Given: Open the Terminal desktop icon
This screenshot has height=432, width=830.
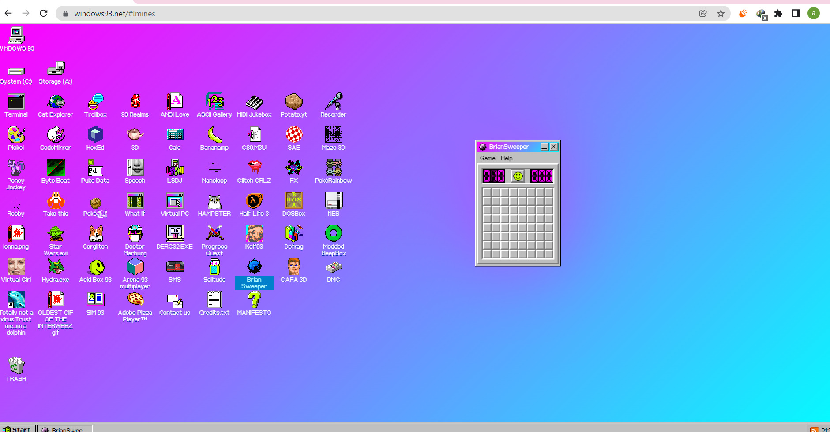Looking at the screenshot, I should point(16,102).
